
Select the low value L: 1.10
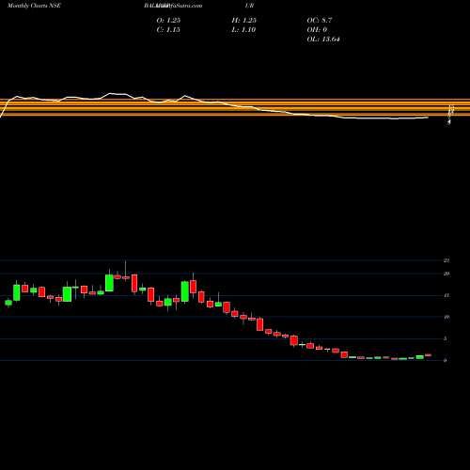click(x=243, y=30)
